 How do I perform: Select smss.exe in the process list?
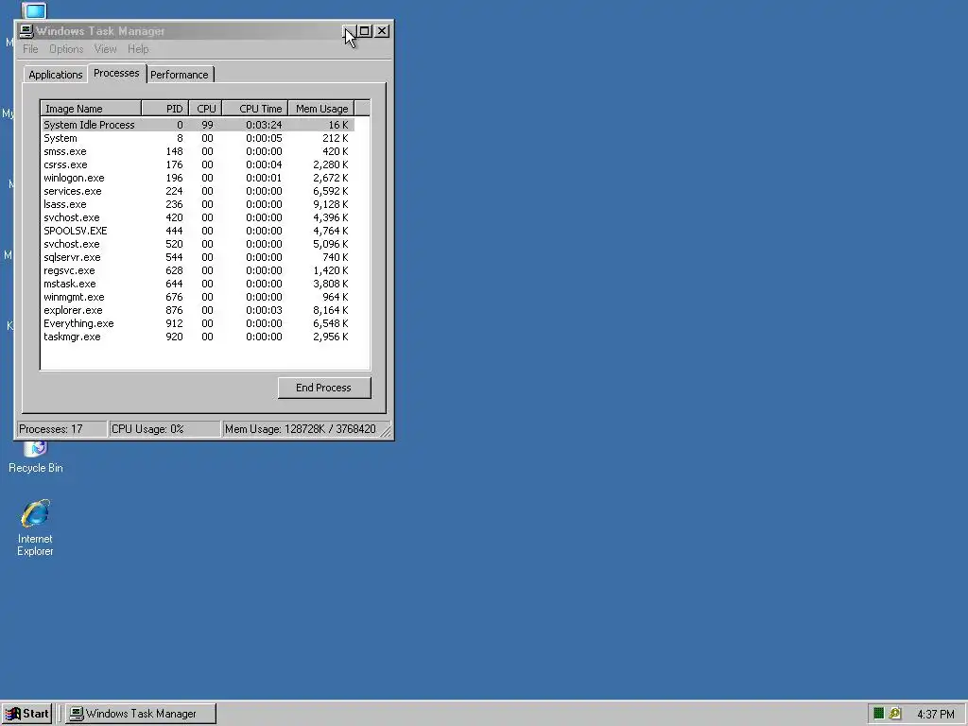(198, 151)
